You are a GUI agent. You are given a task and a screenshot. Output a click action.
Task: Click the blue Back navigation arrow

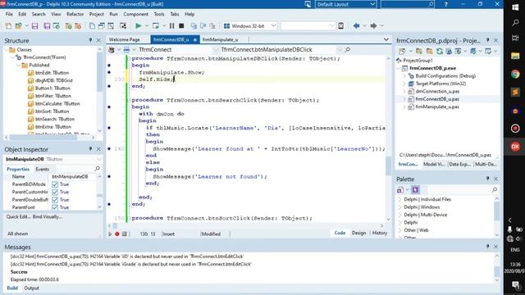tap(356, 25)
